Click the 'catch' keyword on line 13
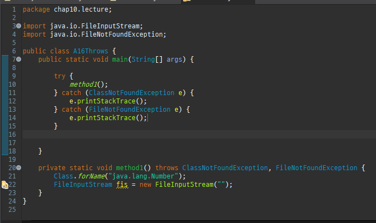 click(71, 110)
